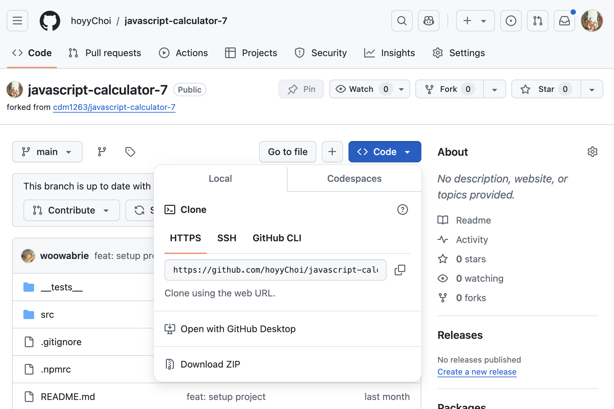The width and height of the screenshot is (614, 409).
Task: Open the search button in header
Action: click(x=402, y=21)
